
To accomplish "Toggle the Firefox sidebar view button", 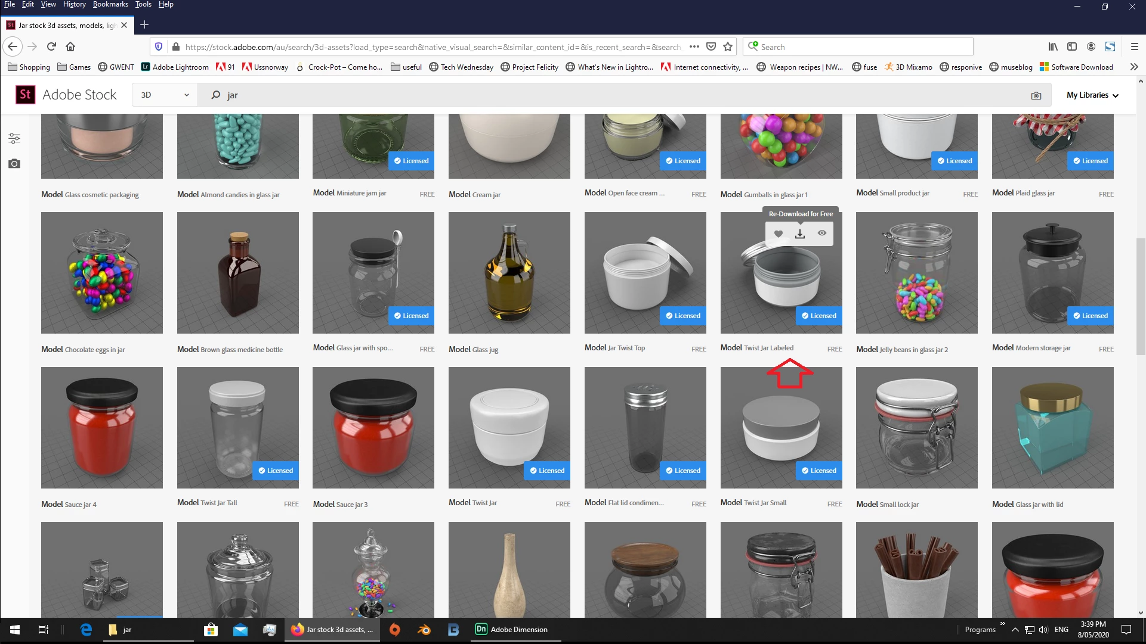I will tap(1071, 46).
